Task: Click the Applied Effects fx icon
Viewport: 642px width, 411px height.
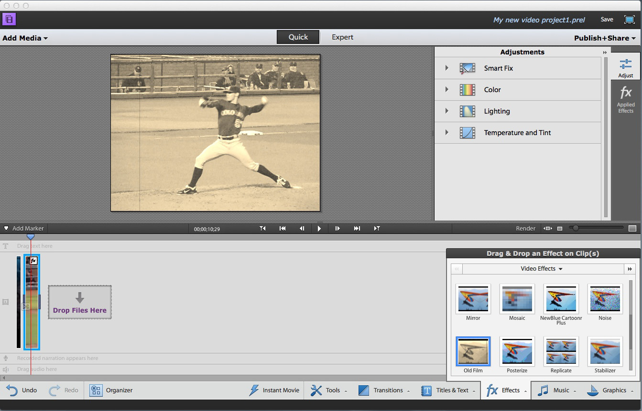Action: click(x=625, y=93)
